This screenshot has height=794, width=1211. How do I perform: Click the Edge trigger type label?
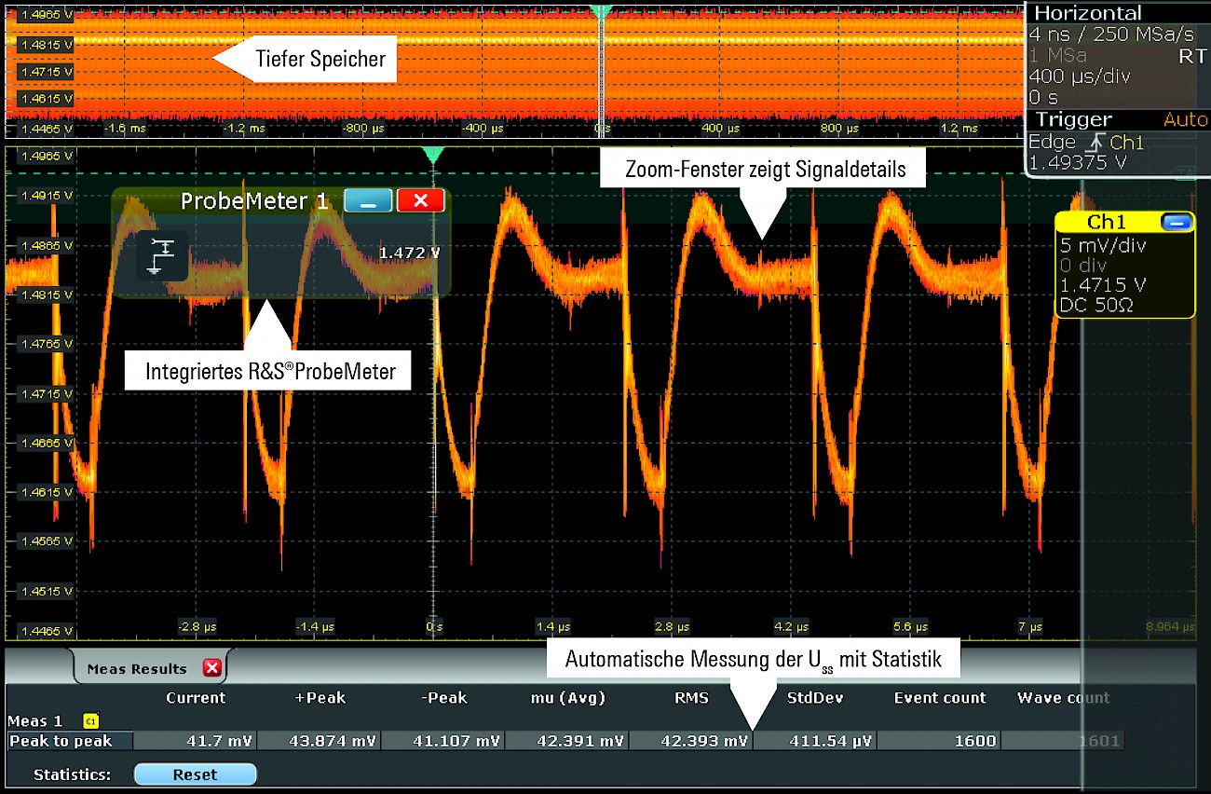1052,142
